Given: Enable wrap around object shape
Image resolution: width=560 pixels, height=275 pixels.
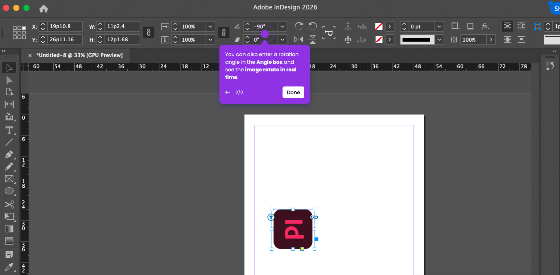Looking at the screenshot, I should 507,39.
